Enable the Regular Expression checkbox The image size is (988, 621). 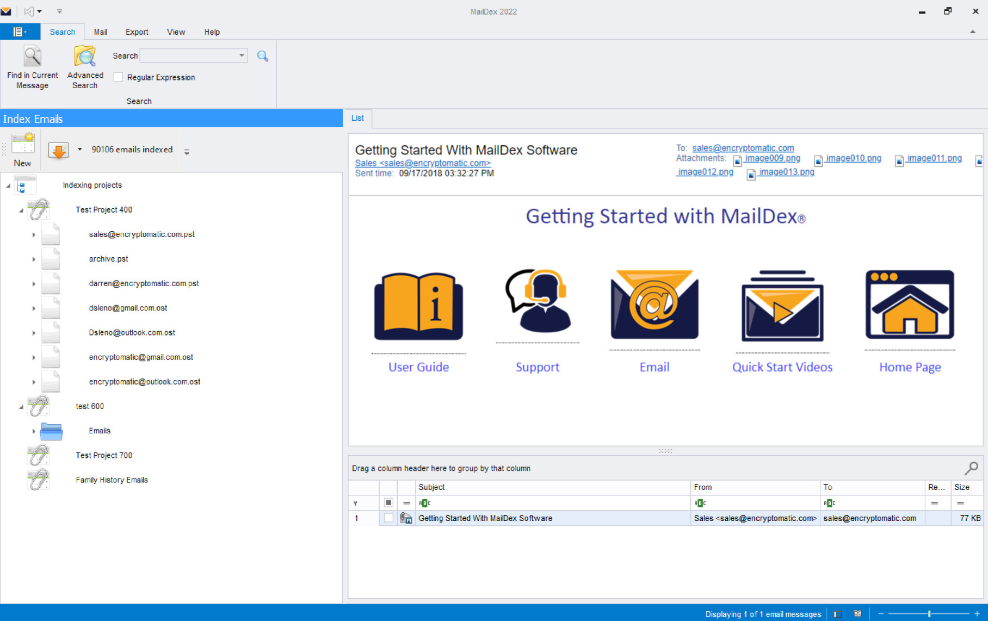[118, 77]
